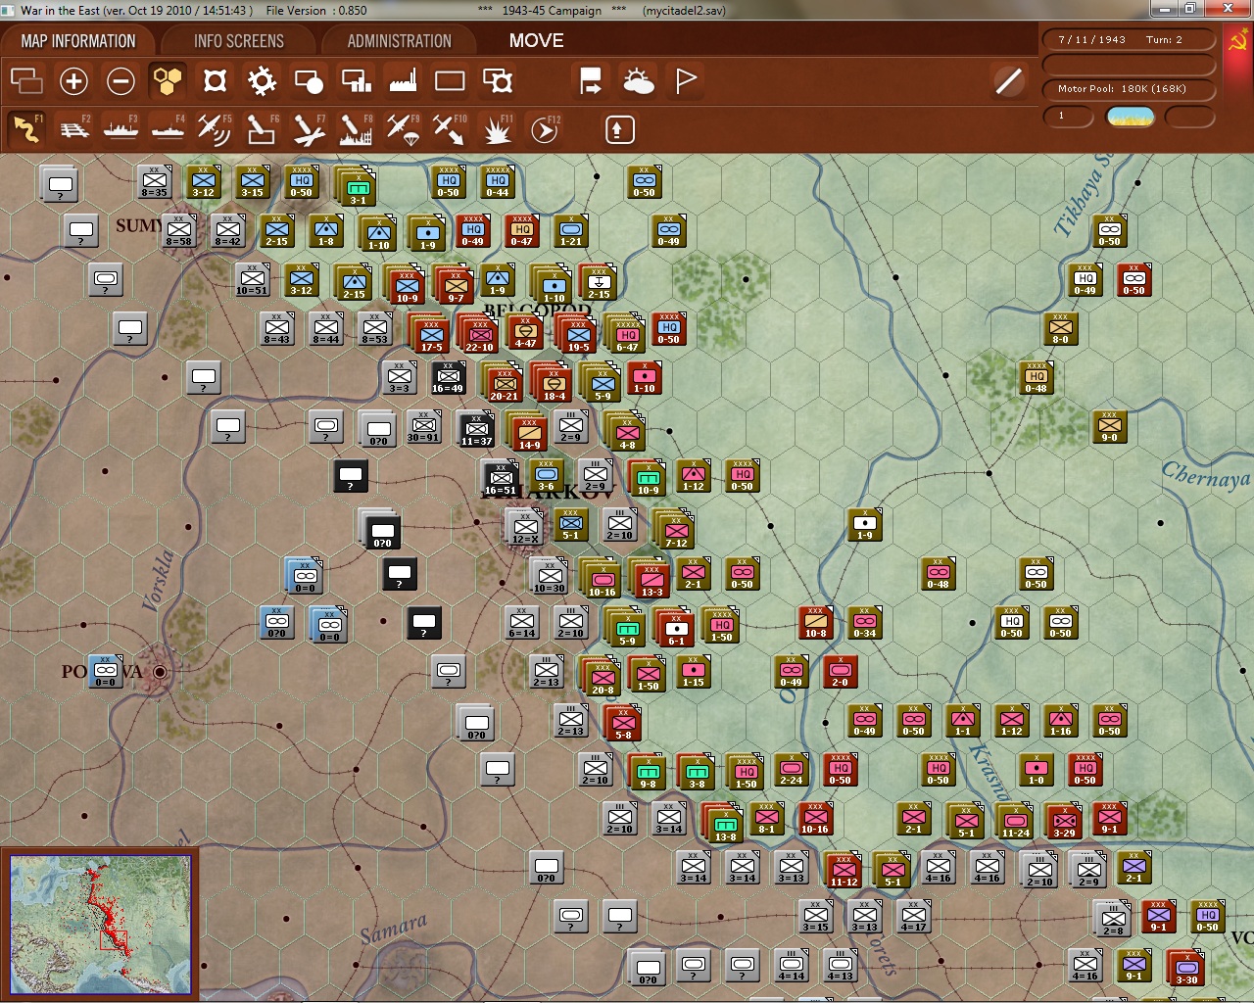Select the Soviet unit labeled 11-24
The height and width of the screenshot is (1003, 1254).
(x=1016, y=820)
